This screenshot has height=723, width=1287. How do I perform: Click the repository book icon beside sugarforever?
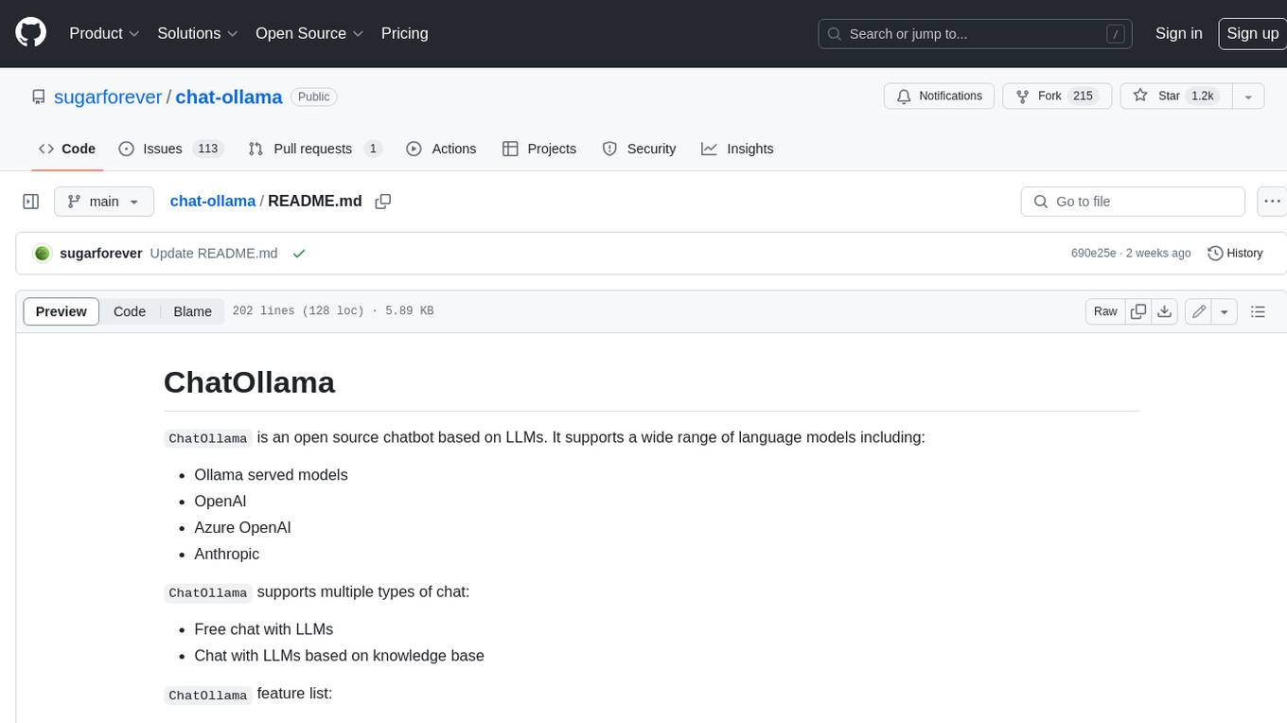[x=38, y=97]
